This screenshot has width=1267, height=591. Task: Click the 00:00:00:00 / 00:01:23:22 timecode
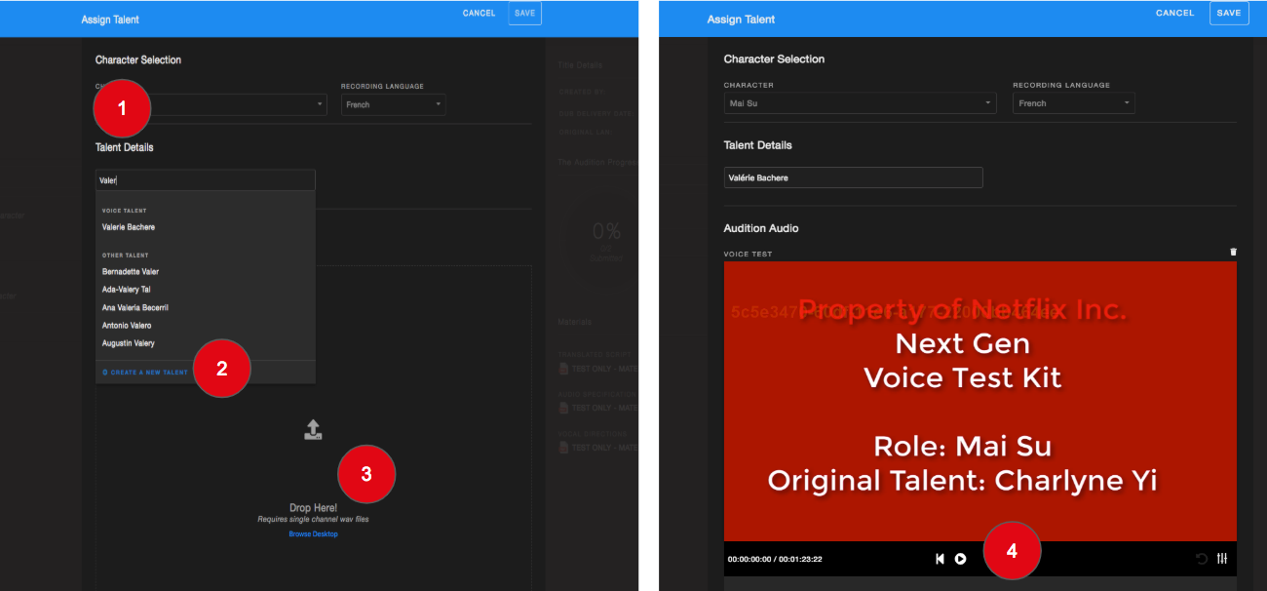pyautogui.click(x=775, y=560)
